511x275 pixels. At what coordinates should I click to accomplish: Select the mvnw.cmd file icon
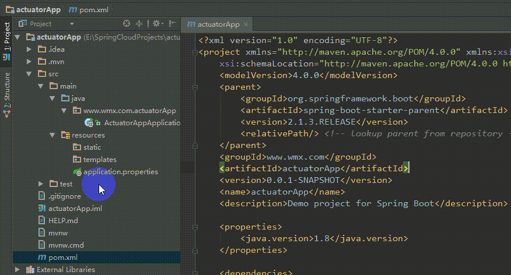coord(42,245)
